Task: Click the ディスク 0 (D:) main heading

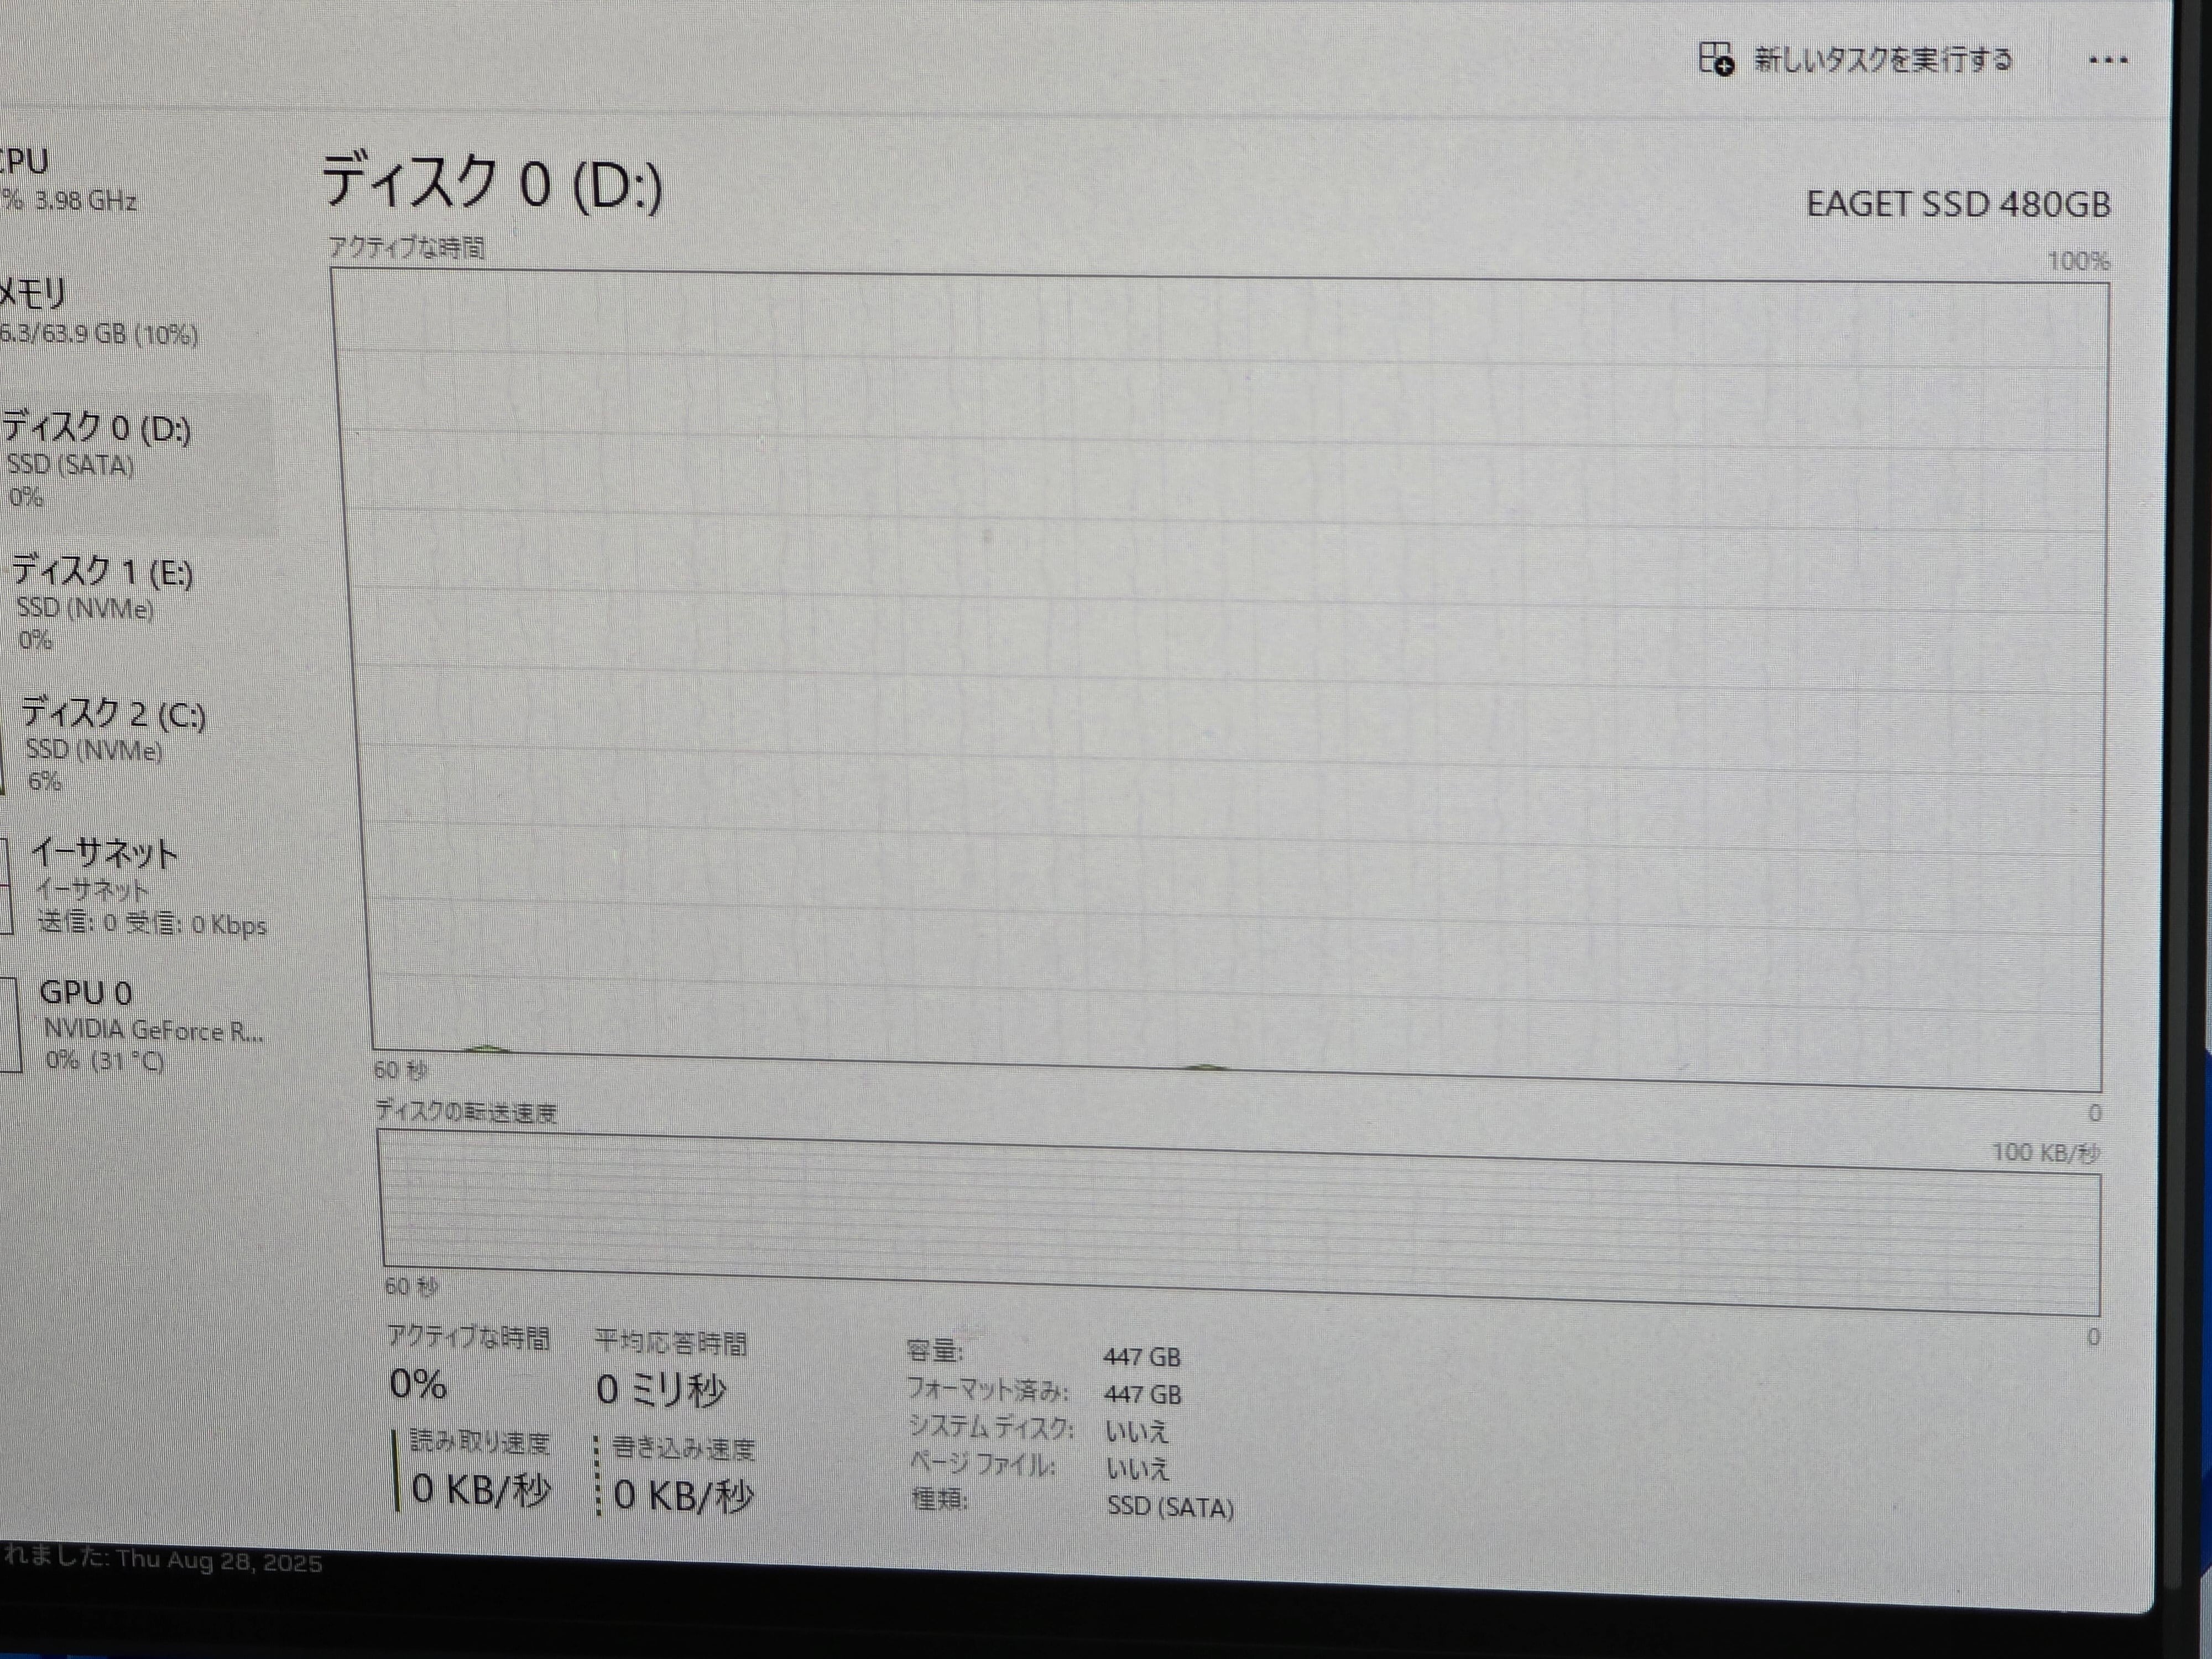Action: click(x=491, y=183)
